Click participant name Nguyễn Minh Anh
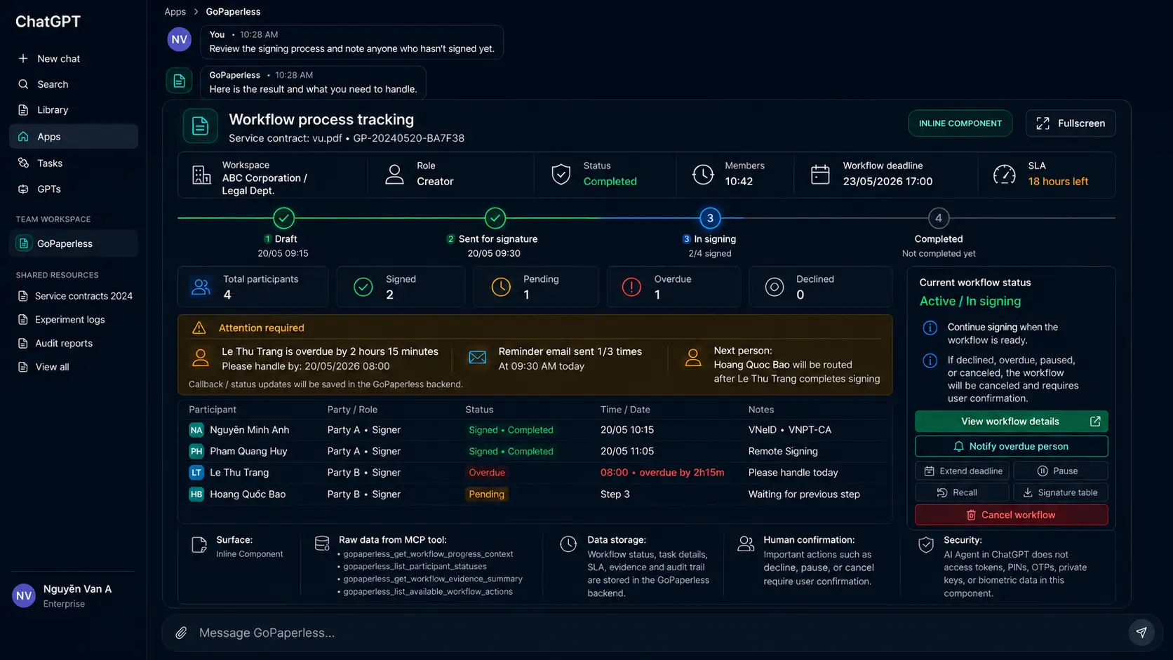 coord(250,430)
